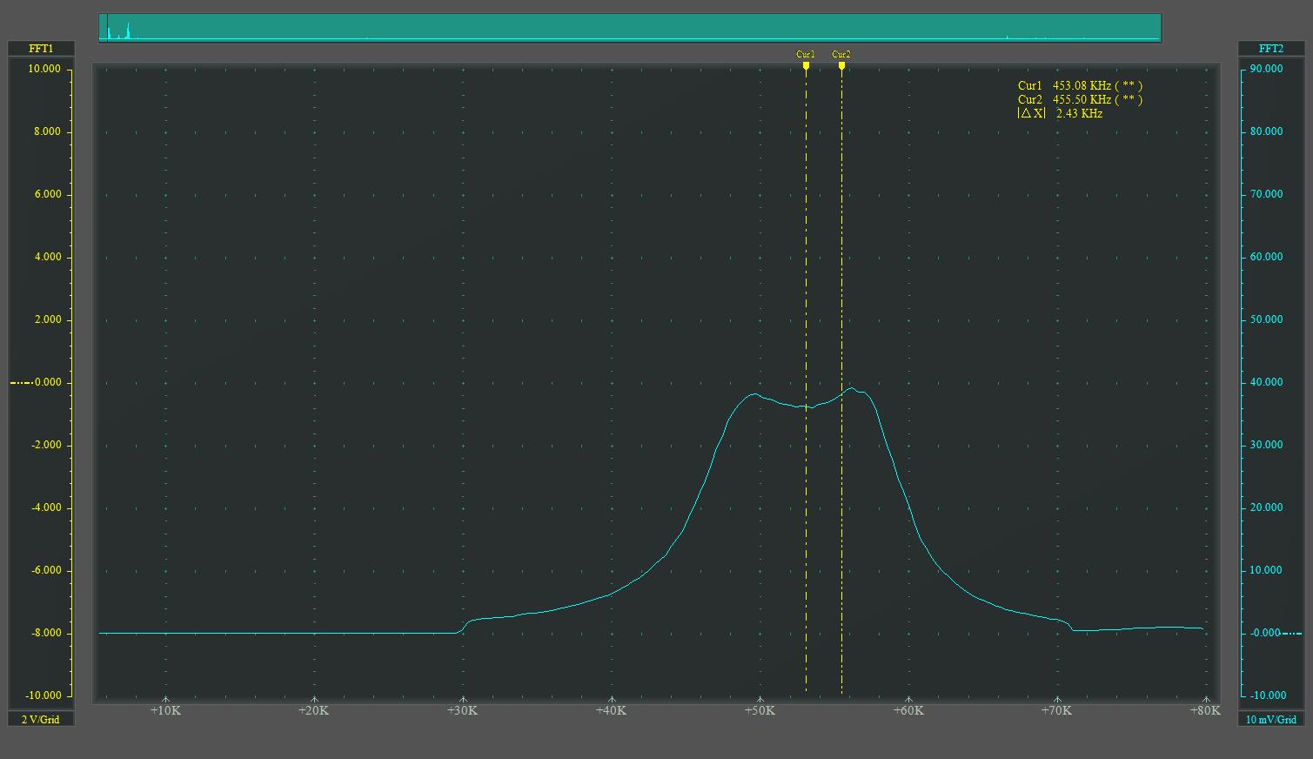Select the Cur2 cursor marker handle

841,65
